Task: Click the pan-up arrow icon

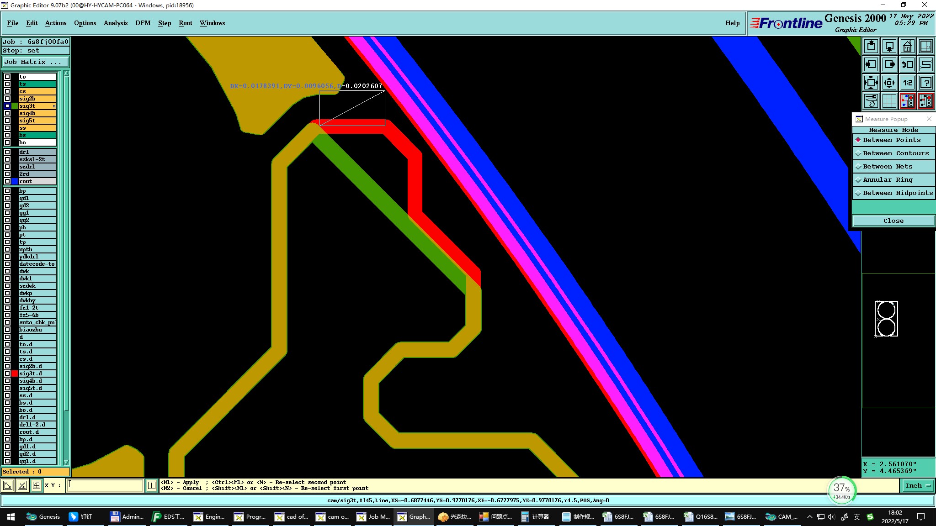Action: click(871, 46)
